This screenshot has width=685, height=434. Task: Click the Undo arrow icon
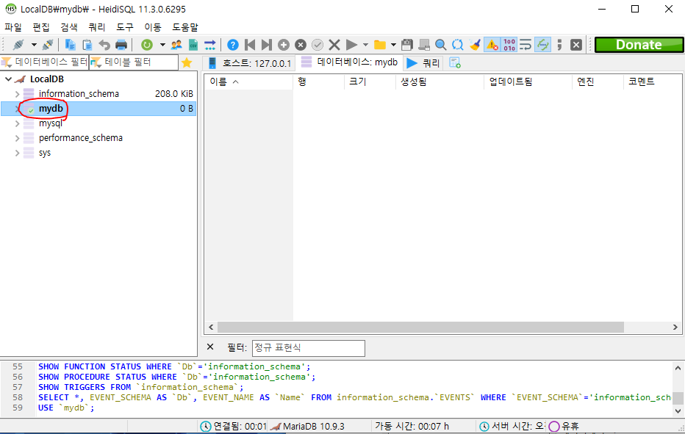pos(104,45)
